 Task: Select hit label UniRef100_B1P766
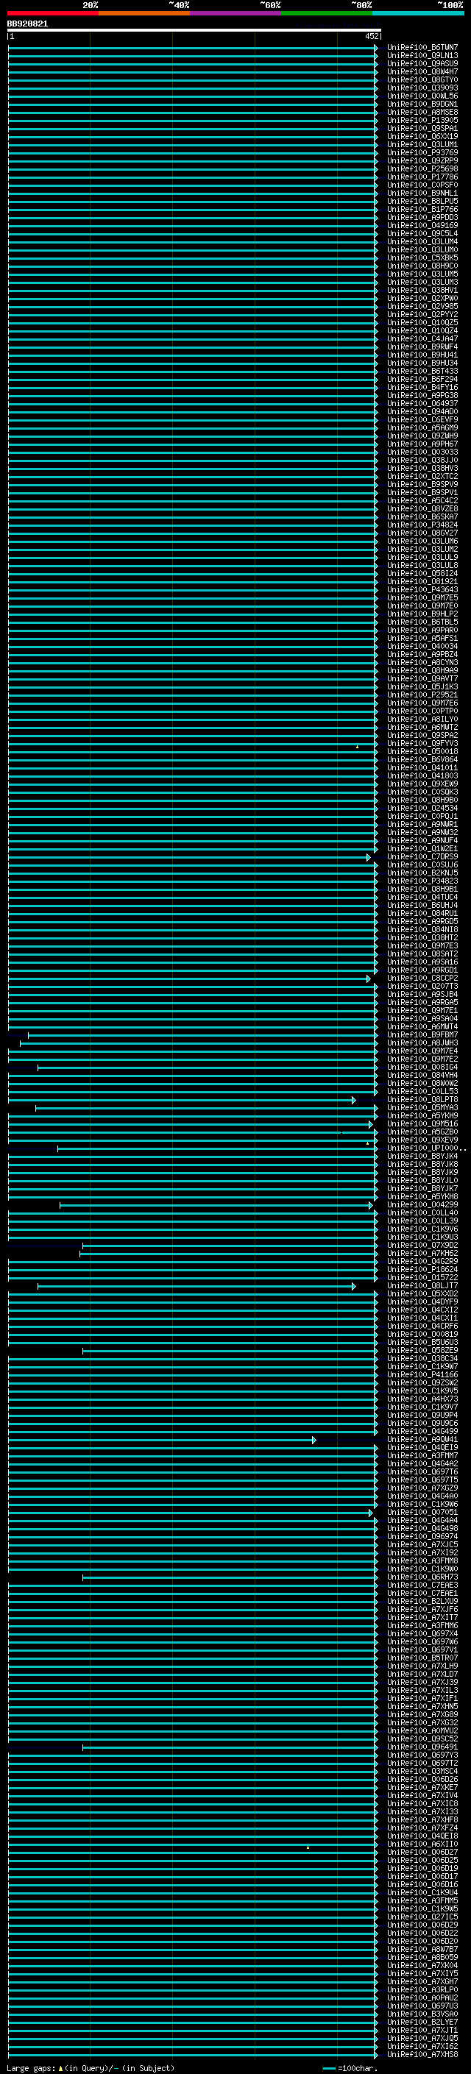pos(422,210)
